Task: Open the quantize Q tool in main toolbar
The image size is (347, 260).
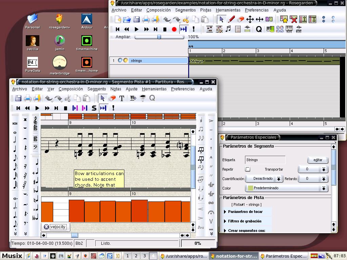Action: [259, 29]
